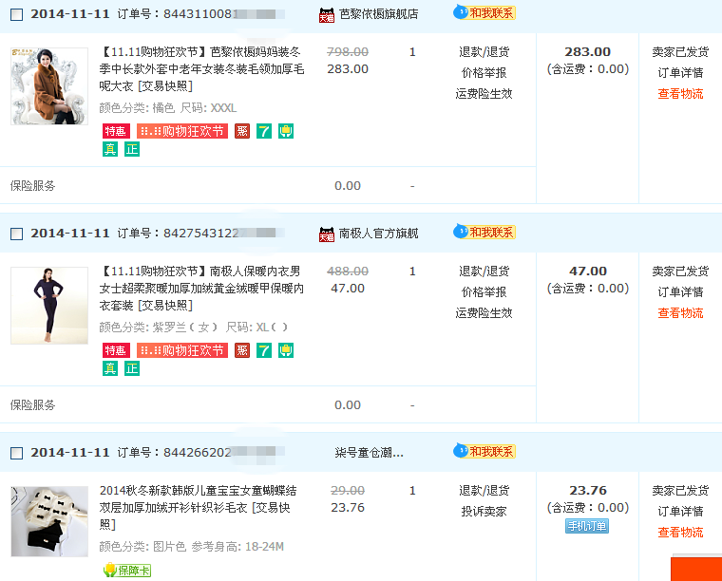Image resolution: width=722 pixels, height=581 pixels.
Task: Open 查看物流 for the coat order
Action: pyautogui.click(x=680, y=94)
